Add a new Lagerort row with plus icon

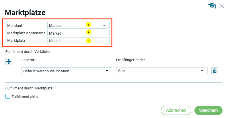coord(9,61)
